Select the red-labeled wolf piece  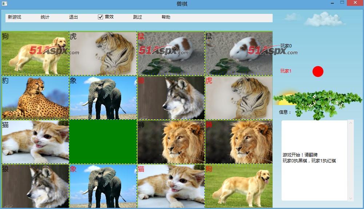click(x=171, y=97)
